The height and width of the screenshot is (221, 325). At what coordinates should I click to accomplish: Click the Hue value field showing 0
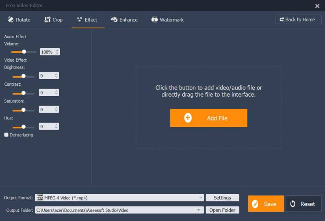[x=49, y=126]
